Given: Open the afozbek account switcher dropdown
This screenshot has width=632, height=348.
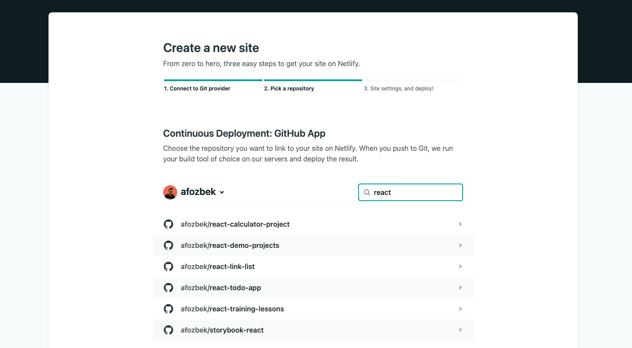Looking at the screenshot, I should click(222, 192).
